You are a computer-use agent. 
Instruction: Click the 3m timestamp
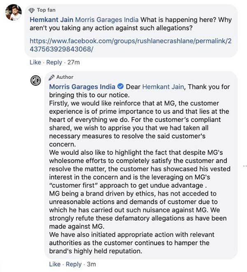click(91, 264)
